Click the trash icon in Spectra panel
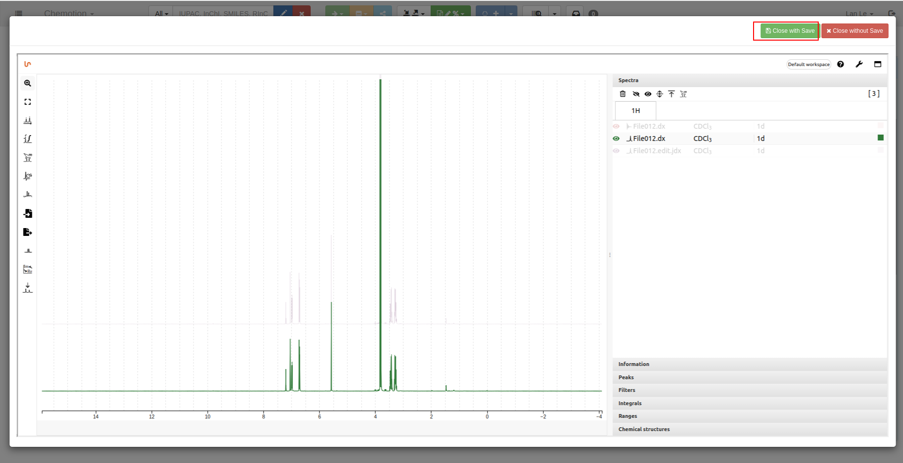Screen dimensions: 903x463 click(623, 94)
